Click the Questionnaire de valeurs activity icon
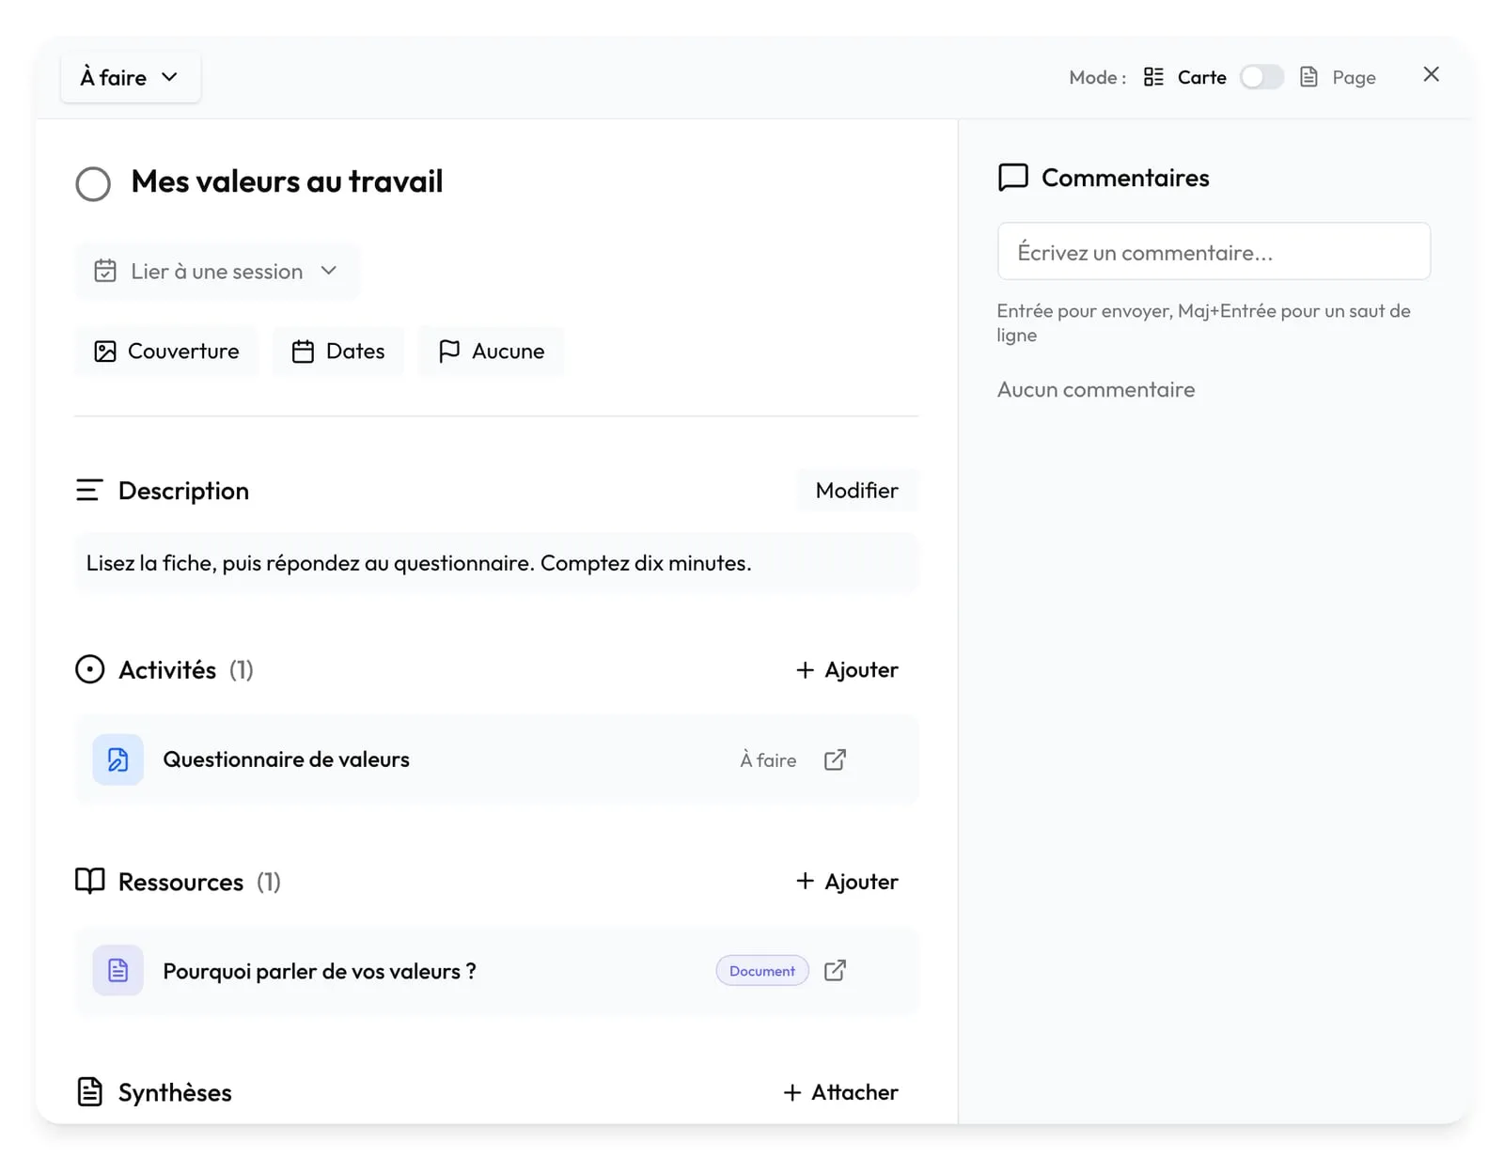The height and width of the screenshot is (1158, 1504). pyautogui.click(x=117, y=759)
